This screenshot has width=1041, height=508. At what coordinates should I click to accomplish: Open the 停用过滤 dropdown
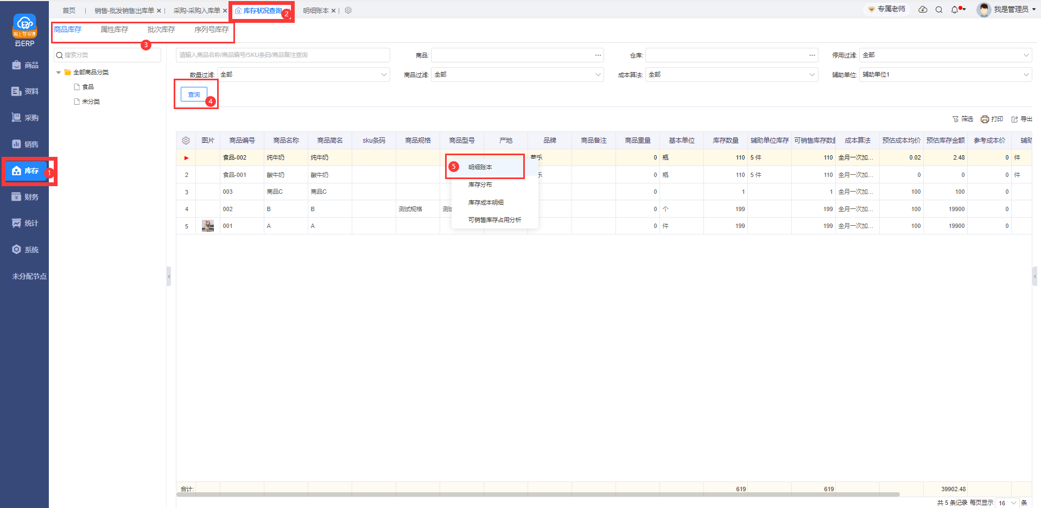click(945, 55)
